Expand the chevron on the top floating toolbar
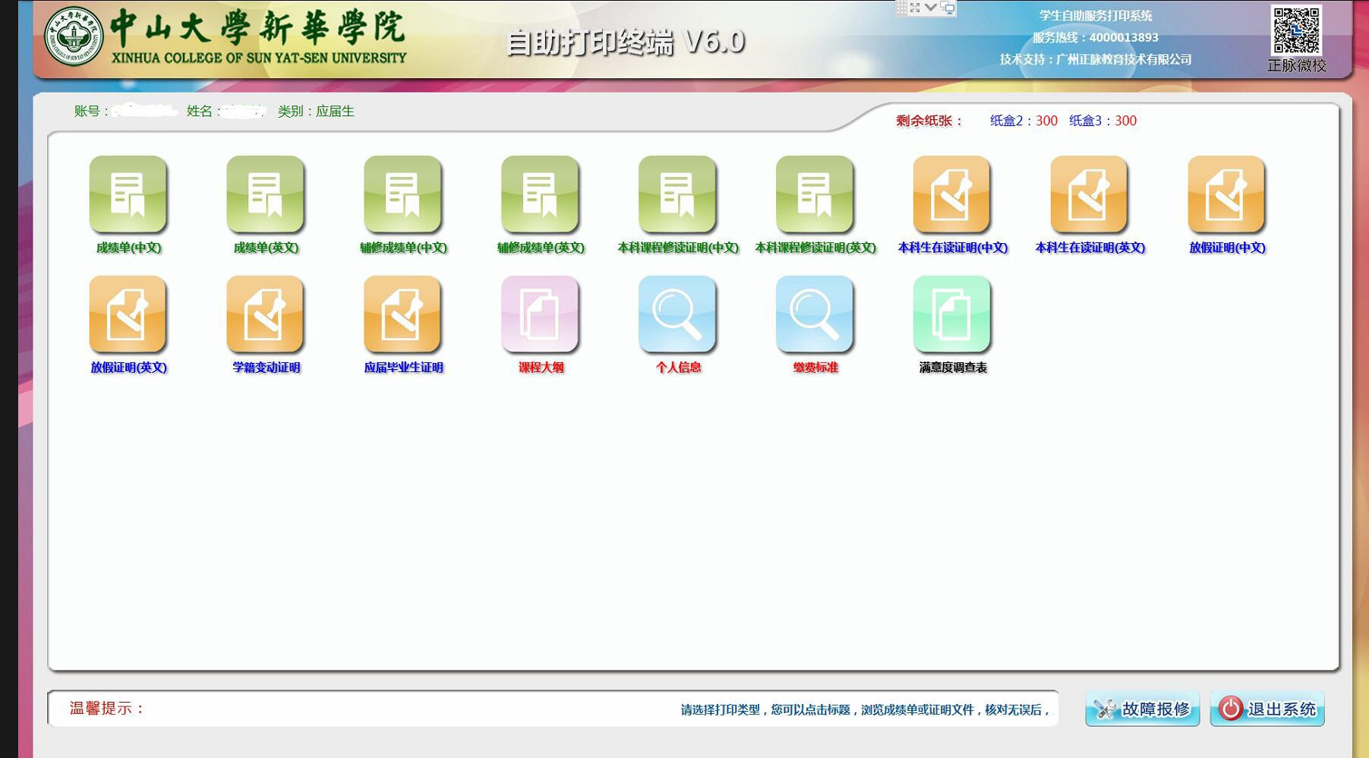This screenshot has width=1369, height=758. [x=931, y=8]
